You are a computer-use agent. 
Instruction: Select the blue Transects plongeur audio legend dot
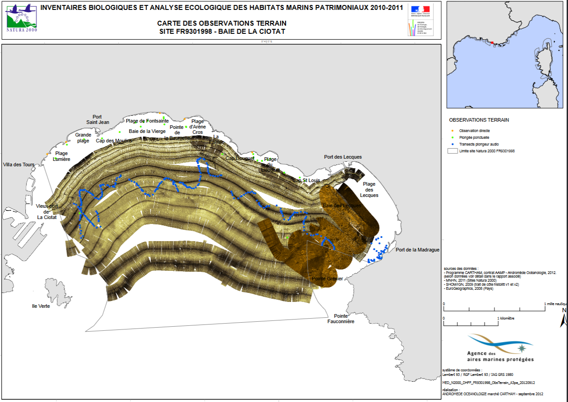click(452, 144)
